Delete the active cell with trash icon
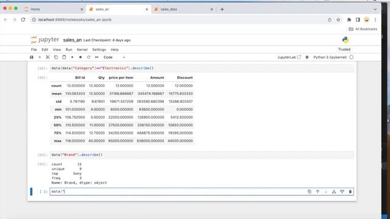Screen dimensions: 390x219 (x=350, y=192)
